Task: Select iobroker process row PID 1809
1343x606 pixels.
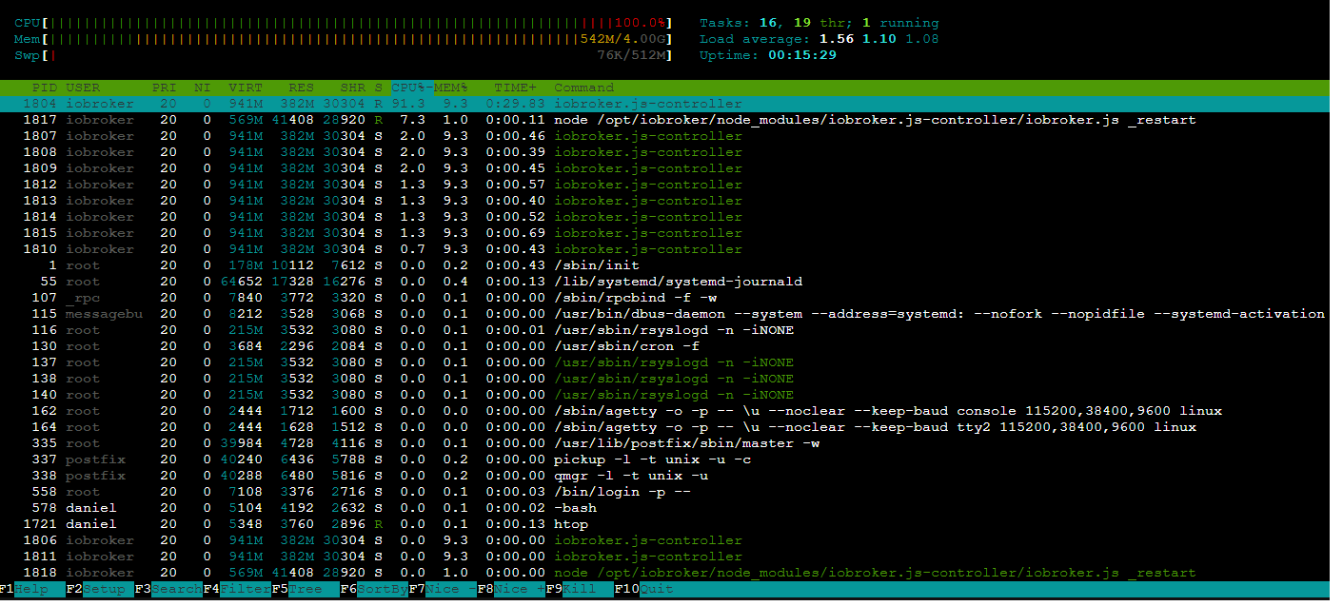Action: pos(664,168)
